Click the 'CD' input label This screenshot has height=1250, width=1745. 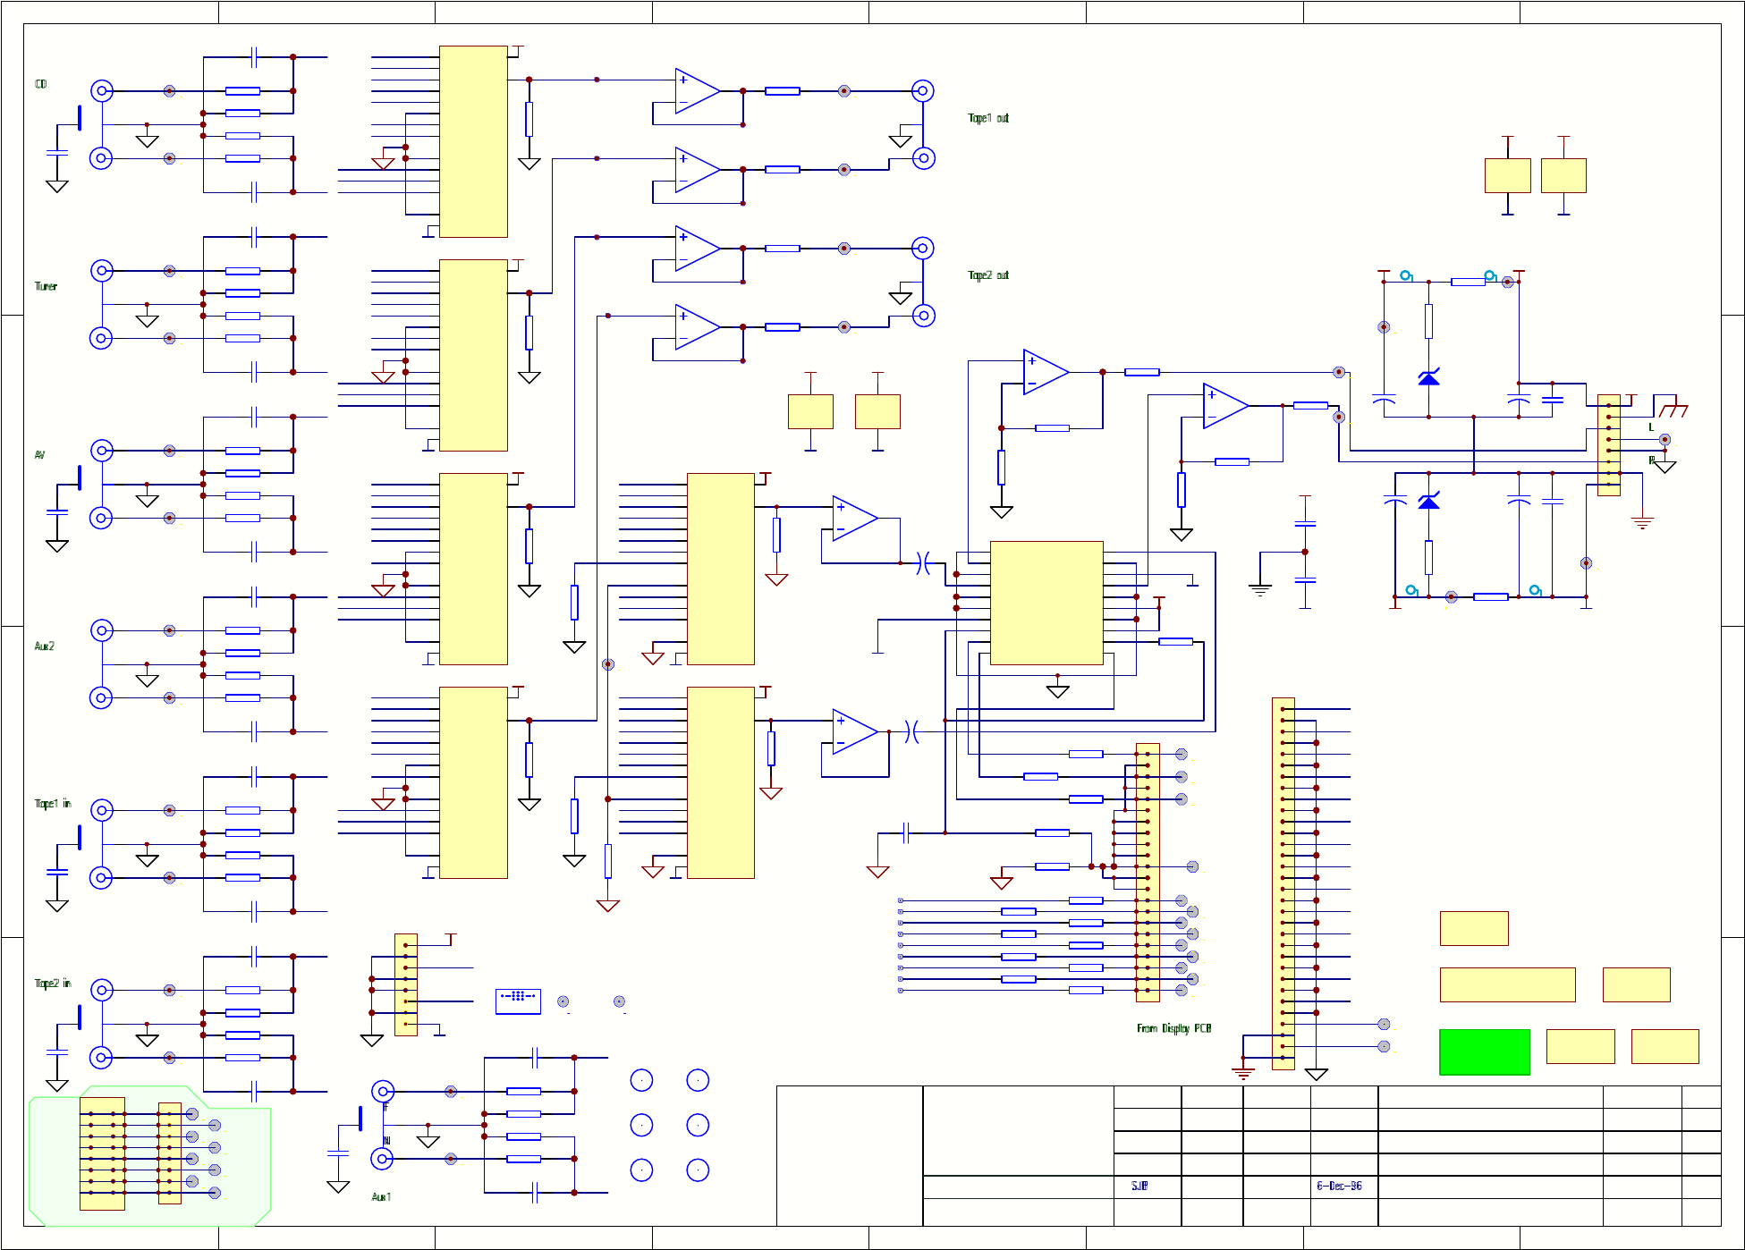coord(40,84)
